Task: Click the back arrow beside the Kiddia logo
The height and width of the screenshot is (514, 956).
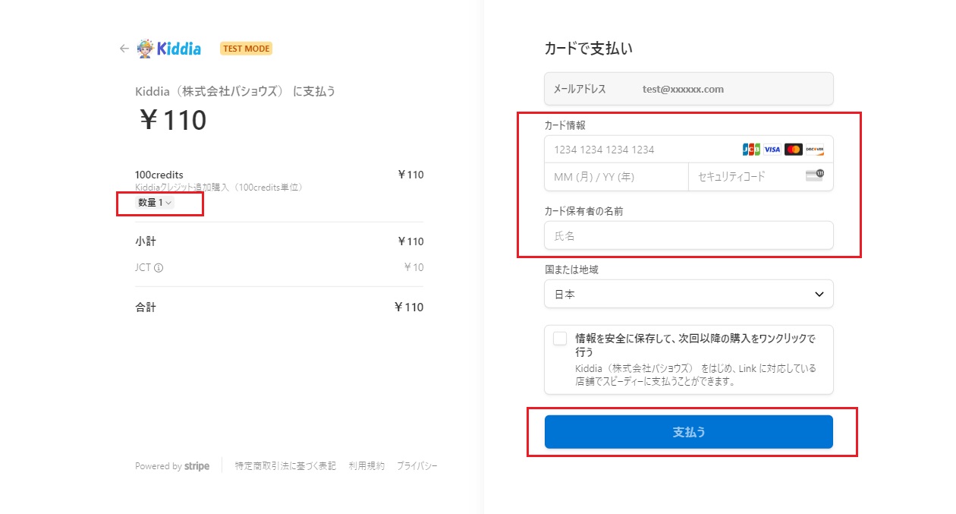Action: click(x=124, y=49)
